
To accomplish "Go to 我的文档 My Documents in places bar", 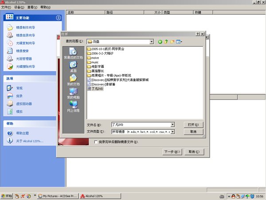I will [73, 80].
